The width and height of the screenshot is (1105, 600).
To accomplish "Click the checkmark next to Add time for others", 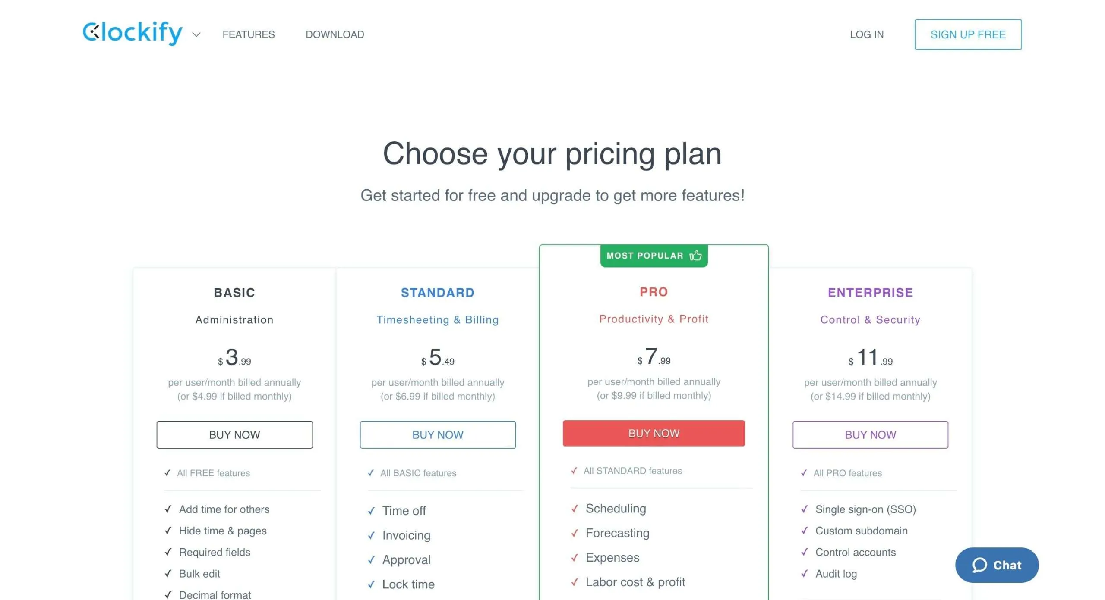I will 168,509.
